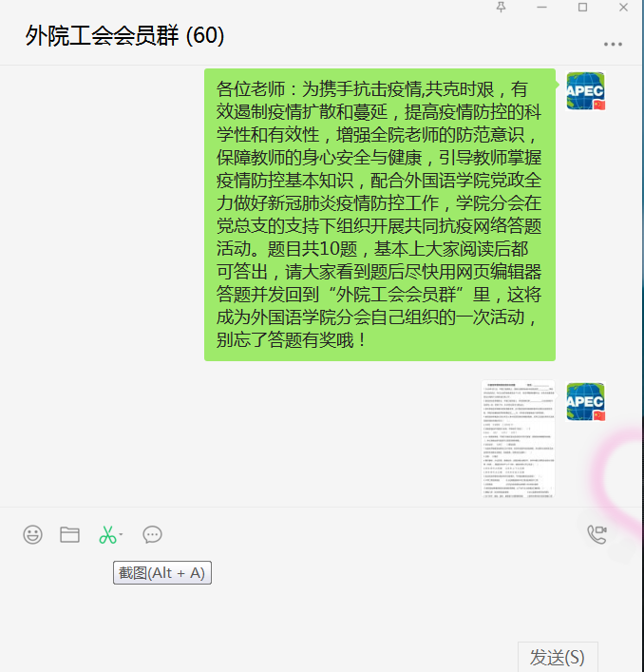Viewport: 644px width, 672px height.
Task: Click the green message bubble text
Action: (379, 214)
